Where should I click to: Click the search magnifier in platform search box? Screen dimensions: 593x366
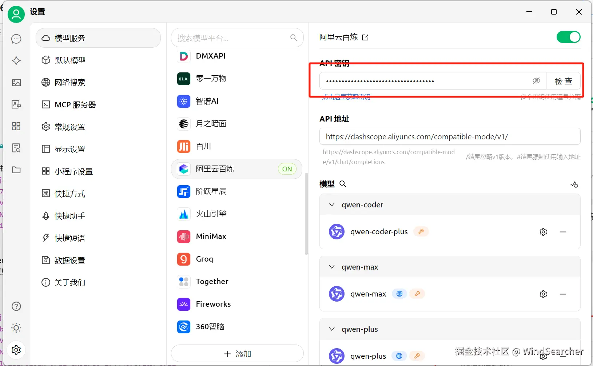294,37
